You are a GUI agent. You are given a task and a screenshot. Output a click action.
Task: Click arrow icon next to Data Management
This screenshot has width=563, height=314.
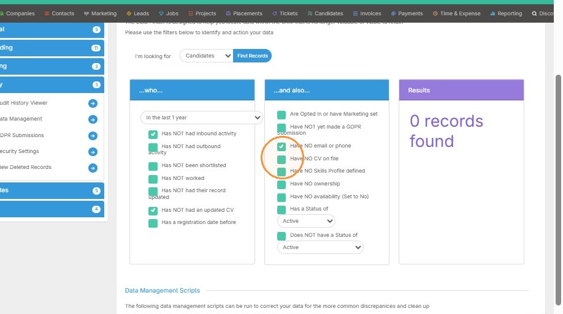(x=93, y=119)
